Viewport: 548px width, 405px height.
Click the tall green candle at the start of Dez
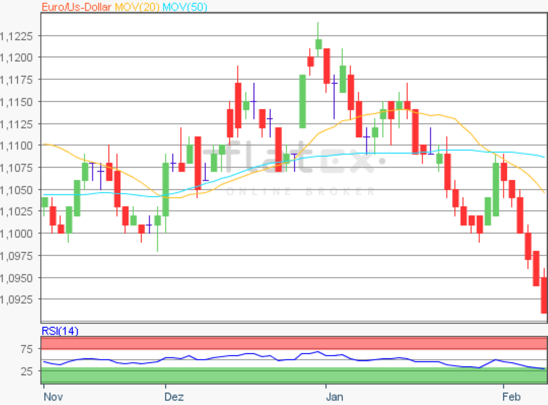click(165, 189)
